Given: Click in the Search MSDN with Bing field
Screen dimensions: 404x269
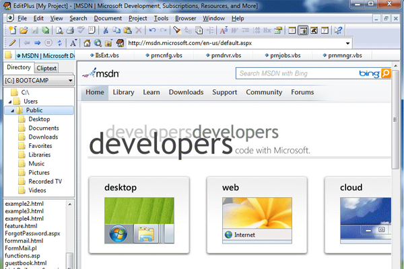Looking at the screenshot, I should click(296, 73).
